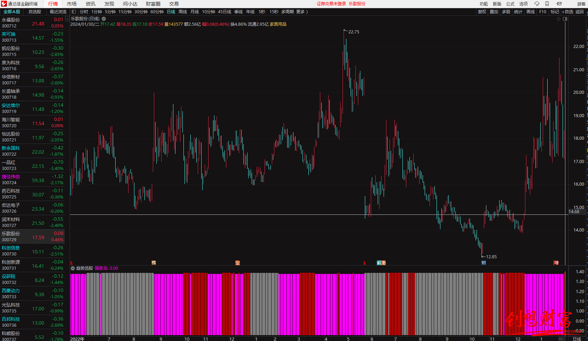588x341 pixels.
Task: Open the 问小达 menu
Action: click(x=130, y=4)
